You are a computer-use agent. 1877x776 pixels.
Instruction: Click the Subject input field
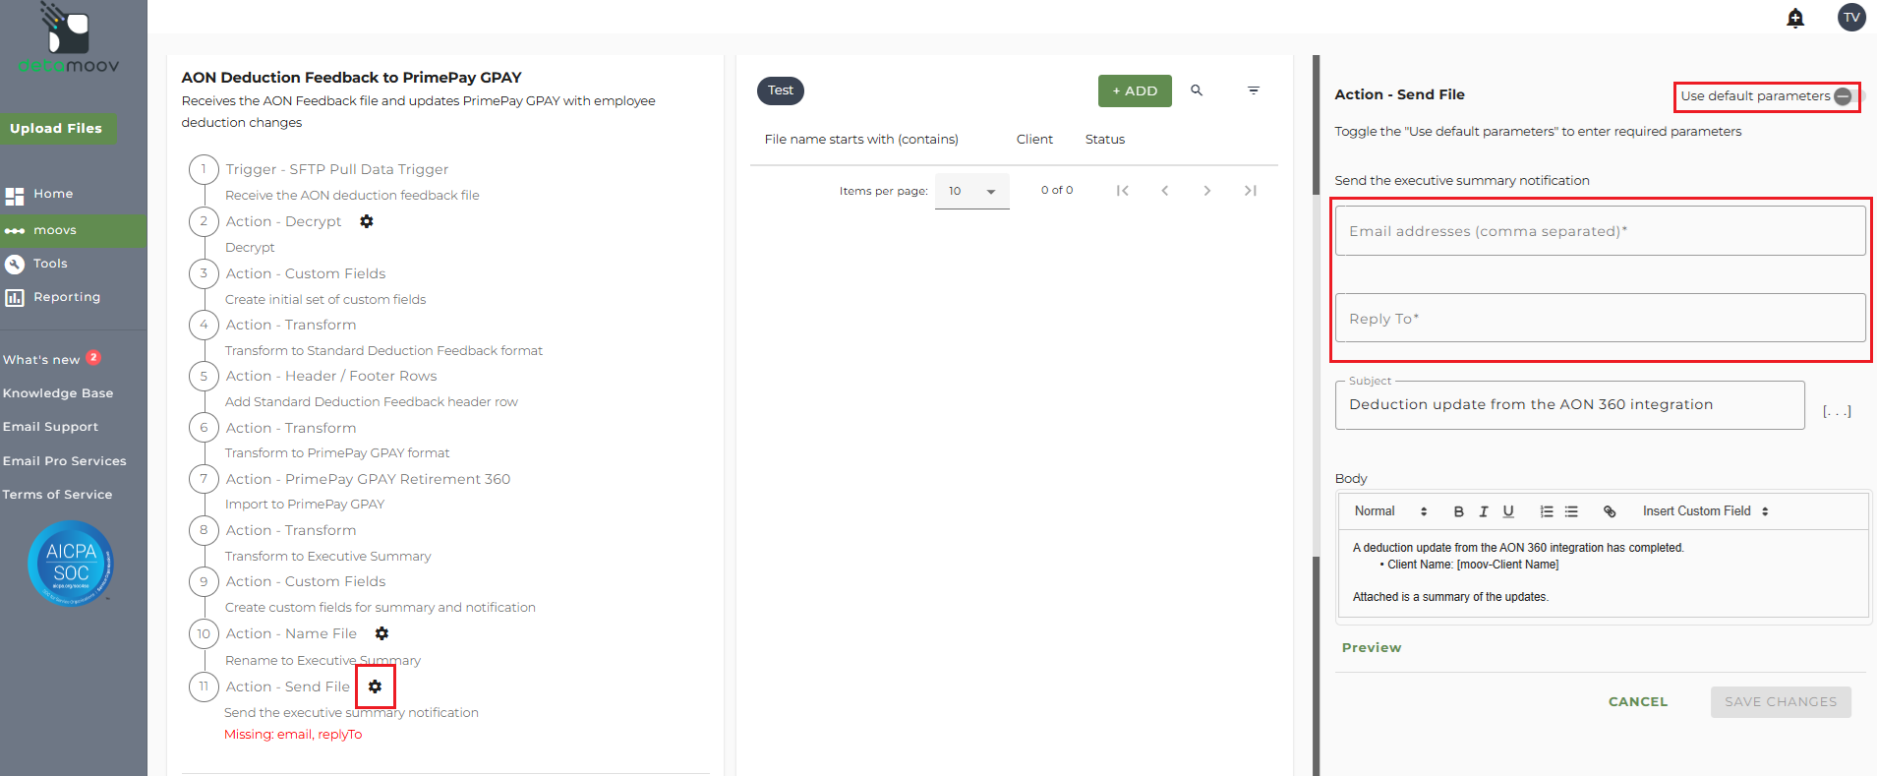tap(1569, 405)
